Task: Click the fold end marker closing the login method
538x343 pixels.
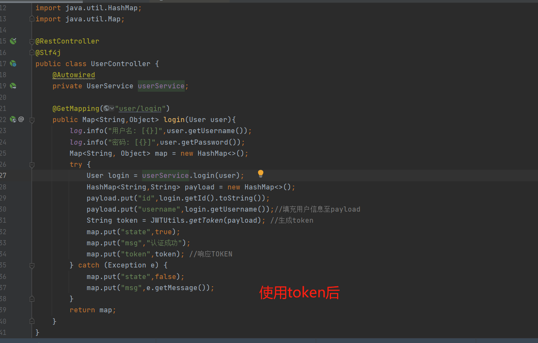Action: pos(32,321)
